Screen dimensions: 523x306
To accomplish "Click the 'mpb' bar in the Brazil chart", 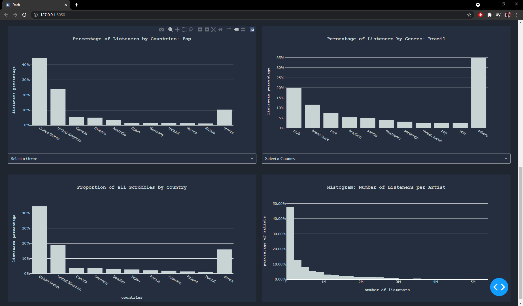I will pos(294,108).
